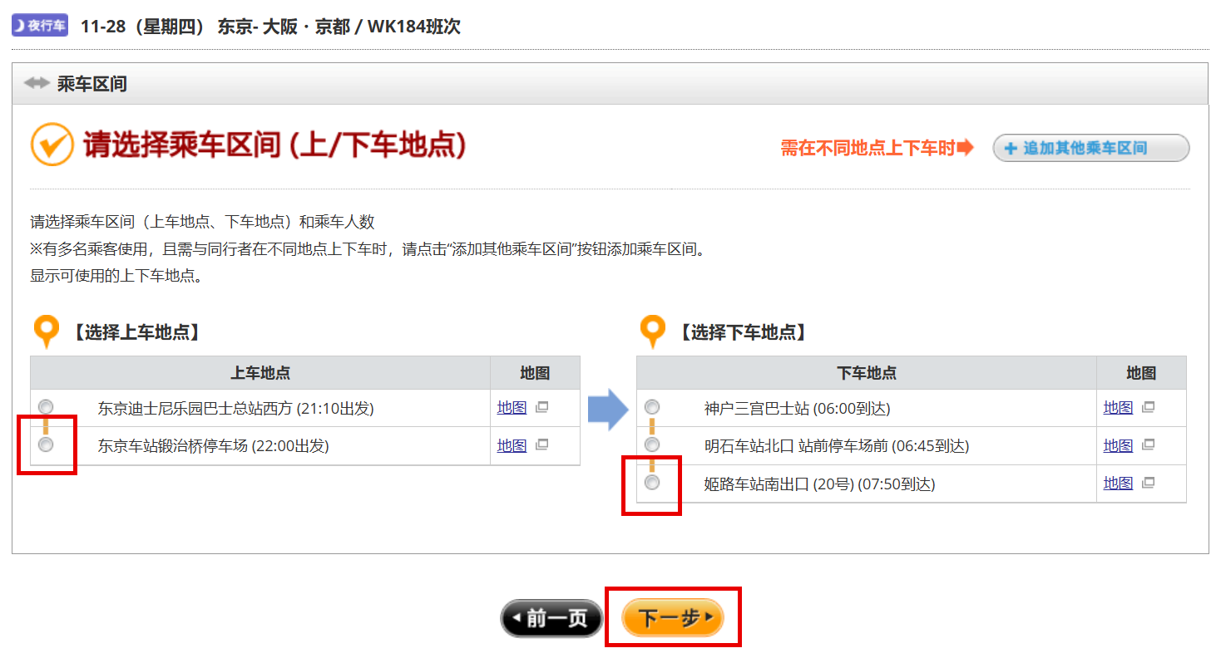This screenshot has height=658, width=1221.
Task: Click the 地图 header in drop-off table
Action: pos(1141,373)
